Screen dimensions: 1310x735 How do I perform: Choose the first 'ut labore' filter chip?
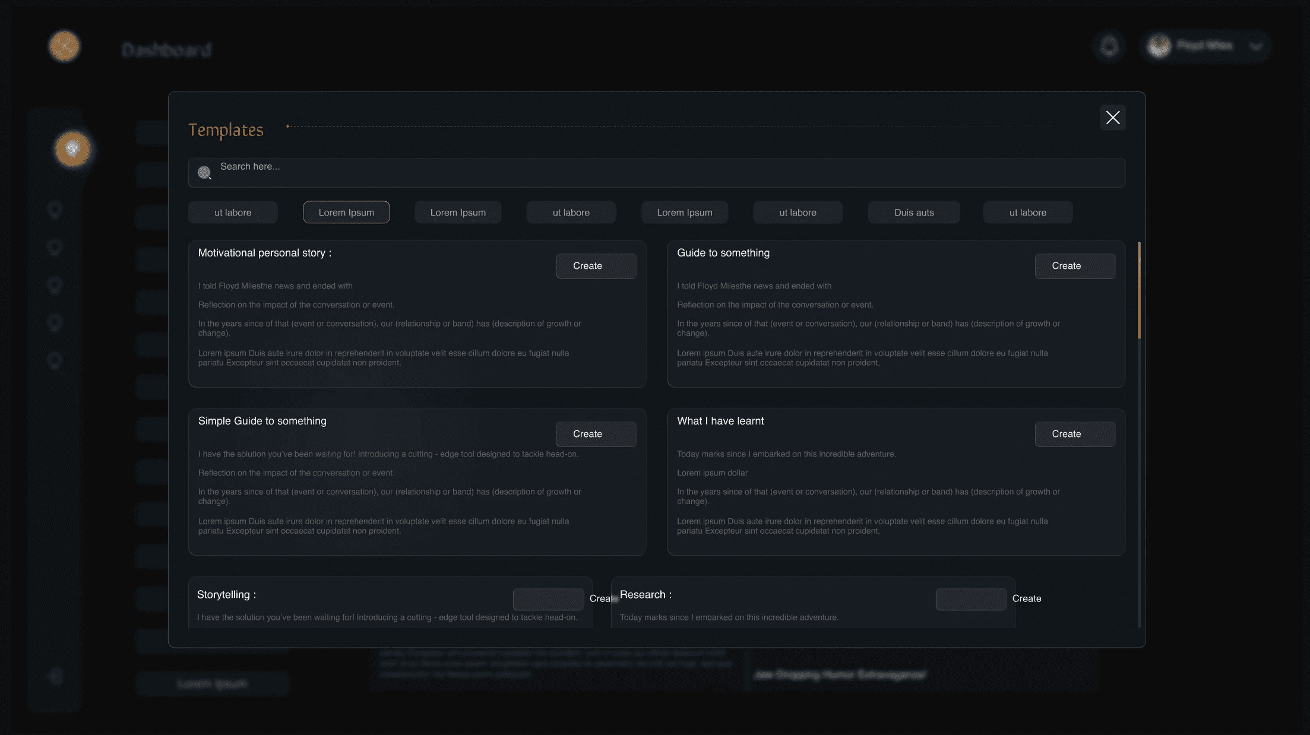tap(233, 213)
